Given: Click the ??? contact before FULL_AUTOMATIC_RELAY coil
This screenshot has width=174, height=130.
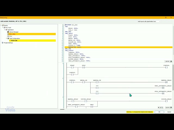Looking at the screenshot, I should point(97,93).
